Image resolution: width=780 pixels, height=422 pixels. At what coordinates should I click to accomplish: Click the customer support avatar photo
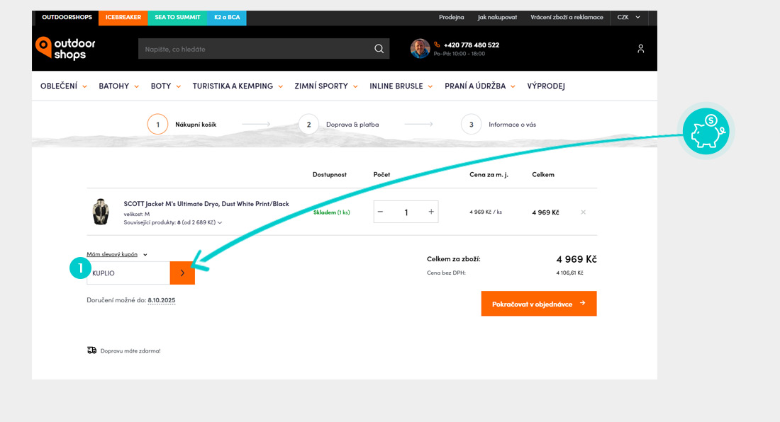[420, 49]
